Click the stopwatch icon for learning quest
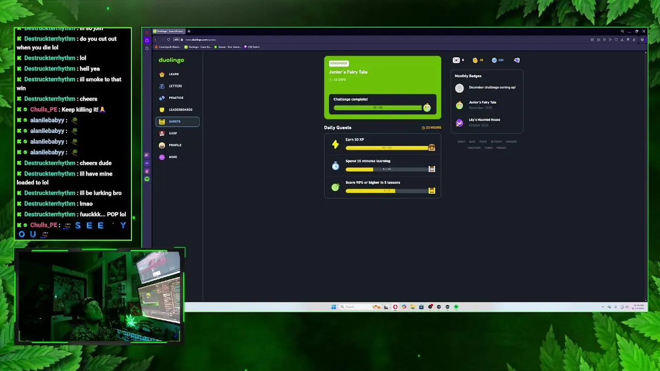This screenshot has height=371, width=660. coord(336,166)
